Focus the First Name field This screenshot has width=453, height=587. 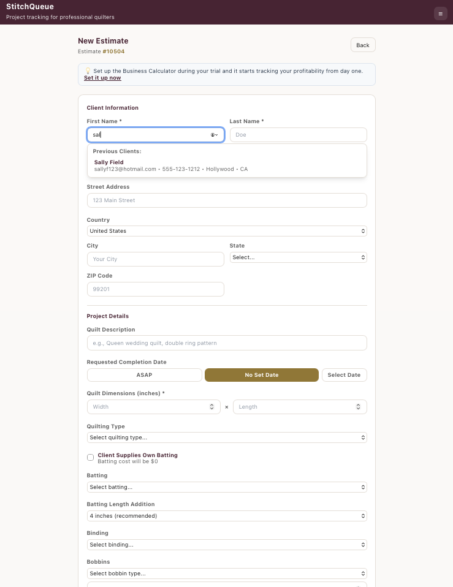[155, 135]
